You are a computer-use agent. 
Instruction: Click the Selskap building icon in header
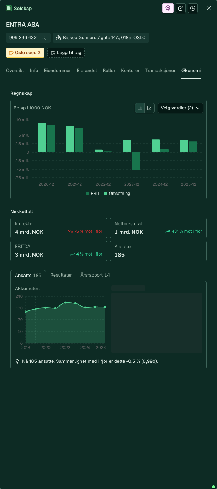pyautogui.click(x=9, y=8)
